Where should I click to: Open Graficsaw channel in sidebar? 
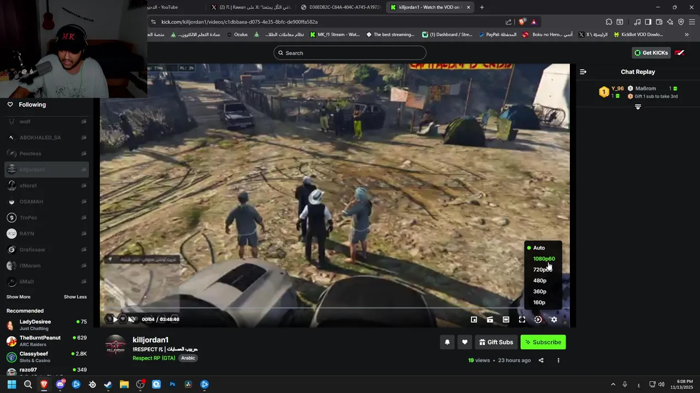(x=46, y=249)
